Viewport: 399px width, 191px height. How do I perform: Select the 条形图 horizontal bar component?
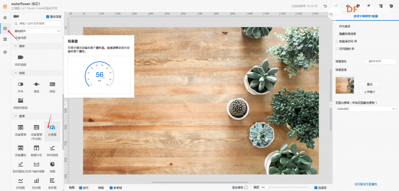tap(52, 184)
